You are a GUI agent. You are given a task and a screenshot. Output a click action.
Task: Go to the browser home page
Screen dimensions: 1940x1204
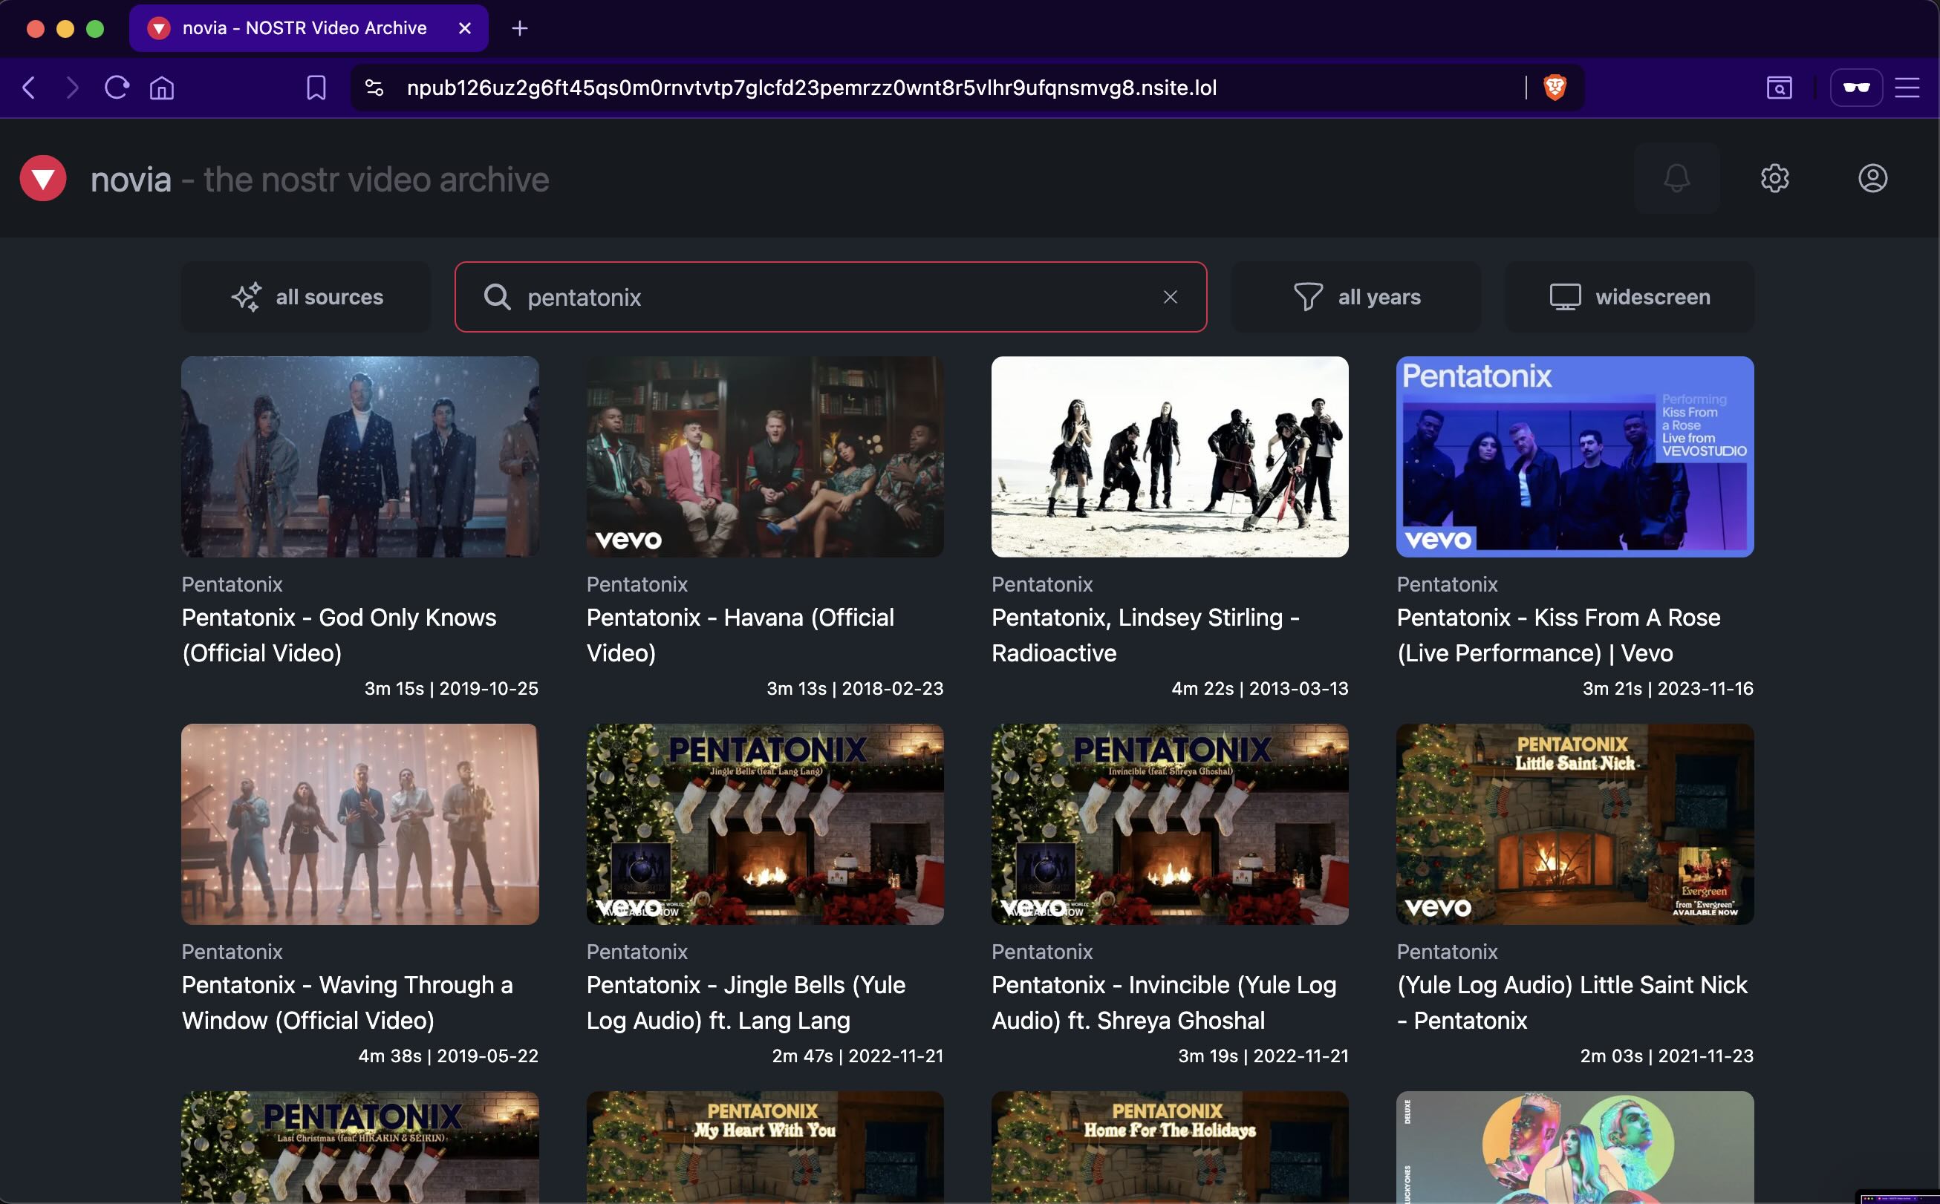(162, 88)
